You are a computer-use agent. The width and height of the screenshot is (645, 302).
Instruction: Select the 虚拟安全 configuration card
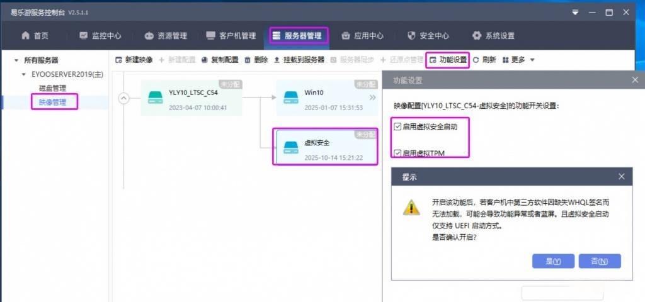coord(327,147)
